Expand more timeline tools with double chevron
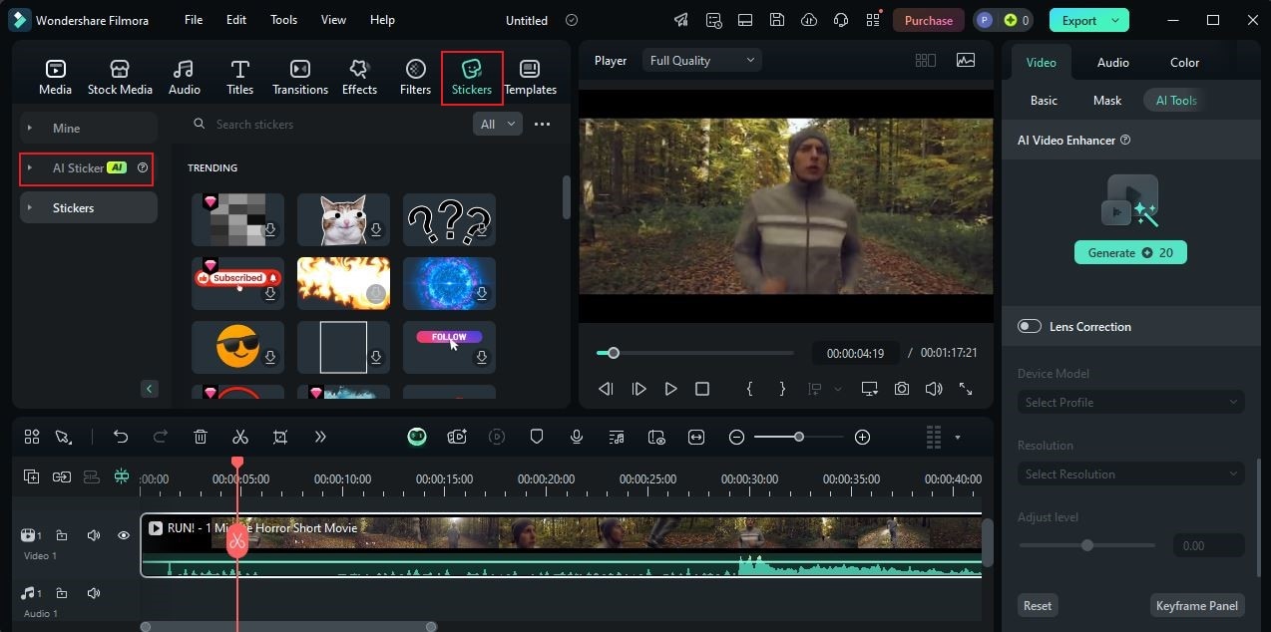 (320, 437)
